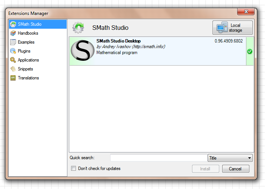The width and height of the screenshot is (265, 189).
Task: Click the Translations icon in sidebar
Action: pyautogui.click(x=13, y=78)
